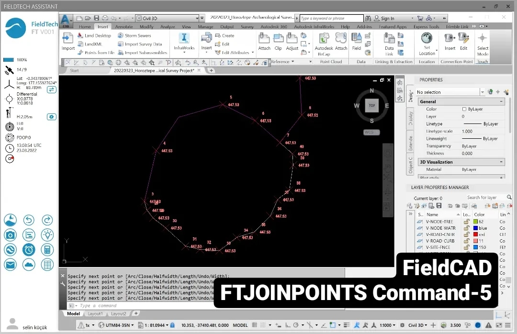Viewport: 517px width, 334px height.
Task: Click the TOP face of the ViewCube
Action: tap(371, 105)
